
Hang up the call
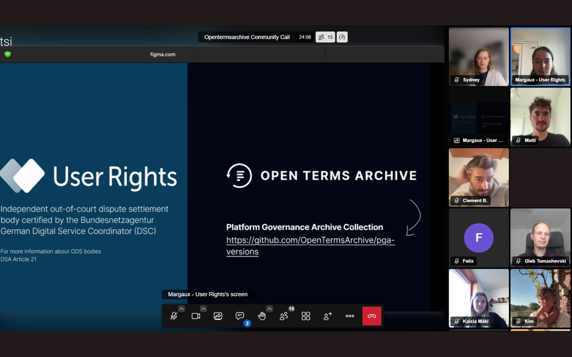pyautogui.click(x=371, y=316)
